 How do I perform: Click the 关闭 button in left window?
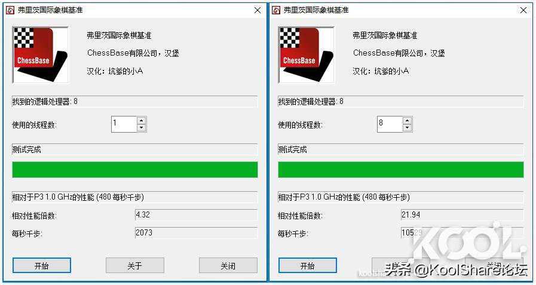(x=228, y=265)
